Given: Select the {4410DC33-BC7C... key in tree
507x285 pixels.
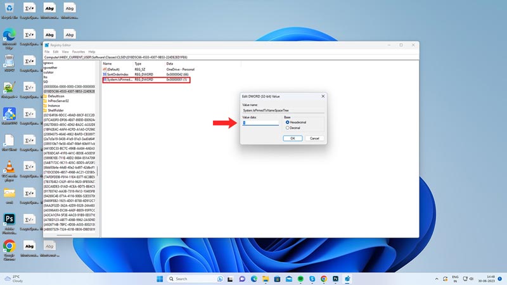Looking at the screenshot, I should (x=69, y=148).
